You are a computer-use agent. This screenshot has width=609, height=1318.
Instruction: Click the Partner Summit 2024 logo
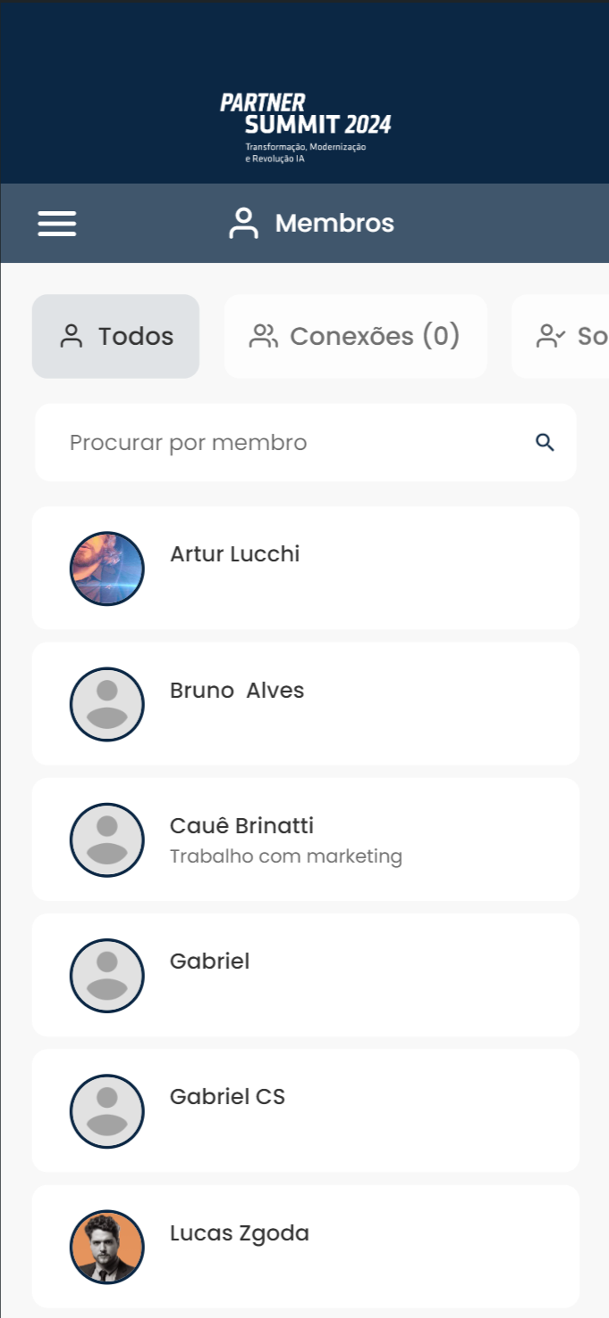point(305,127)
